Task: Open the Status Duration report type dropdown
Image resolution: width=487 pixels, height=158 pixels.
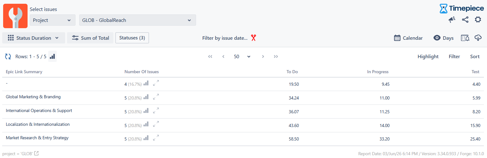Action: [x=34, y=38]
